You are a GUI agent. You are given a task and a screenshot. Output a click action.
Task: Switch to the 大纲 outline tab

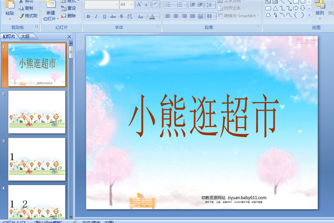pyautogui.click(x=25, y=37)
